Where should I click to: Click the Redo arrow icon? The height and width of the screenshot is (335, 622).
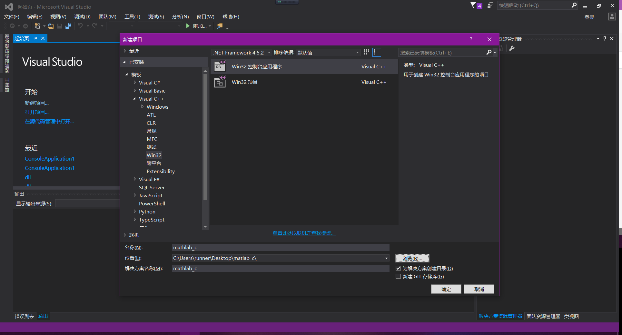[94, 26]
